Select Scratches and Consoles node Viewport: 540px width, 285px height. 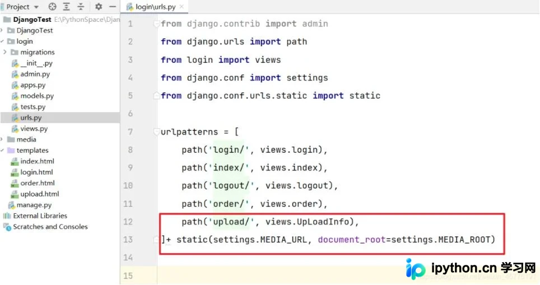[50, 227]
